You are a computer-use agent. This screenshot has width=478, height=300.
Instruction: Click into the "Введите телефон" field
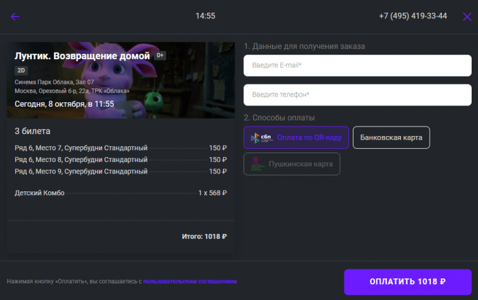tap(357, 95)
